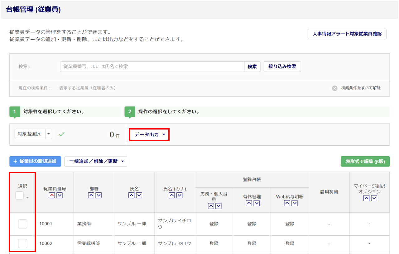Clear all search conditions X icon
The height and width of the screenshot is (254, 399).
(334, 88)
